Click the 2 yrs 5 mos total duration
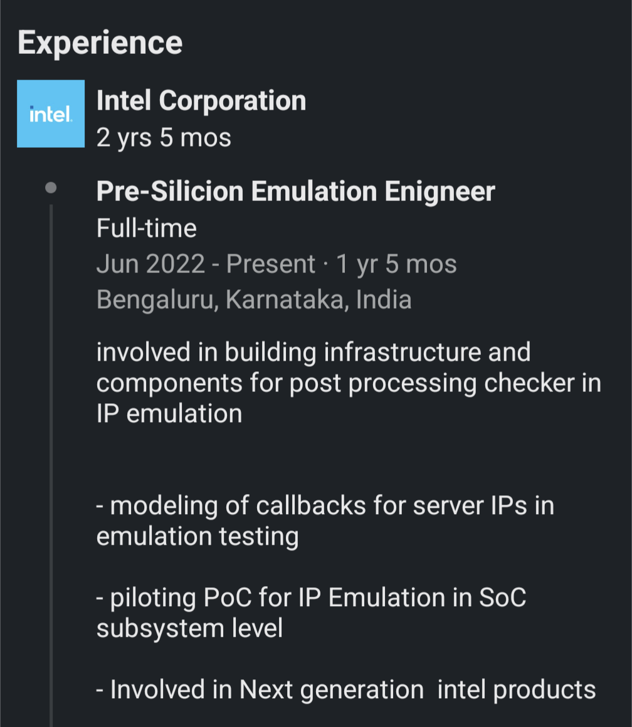The width and height of the screenshot is (632, 727). point(164,138)
